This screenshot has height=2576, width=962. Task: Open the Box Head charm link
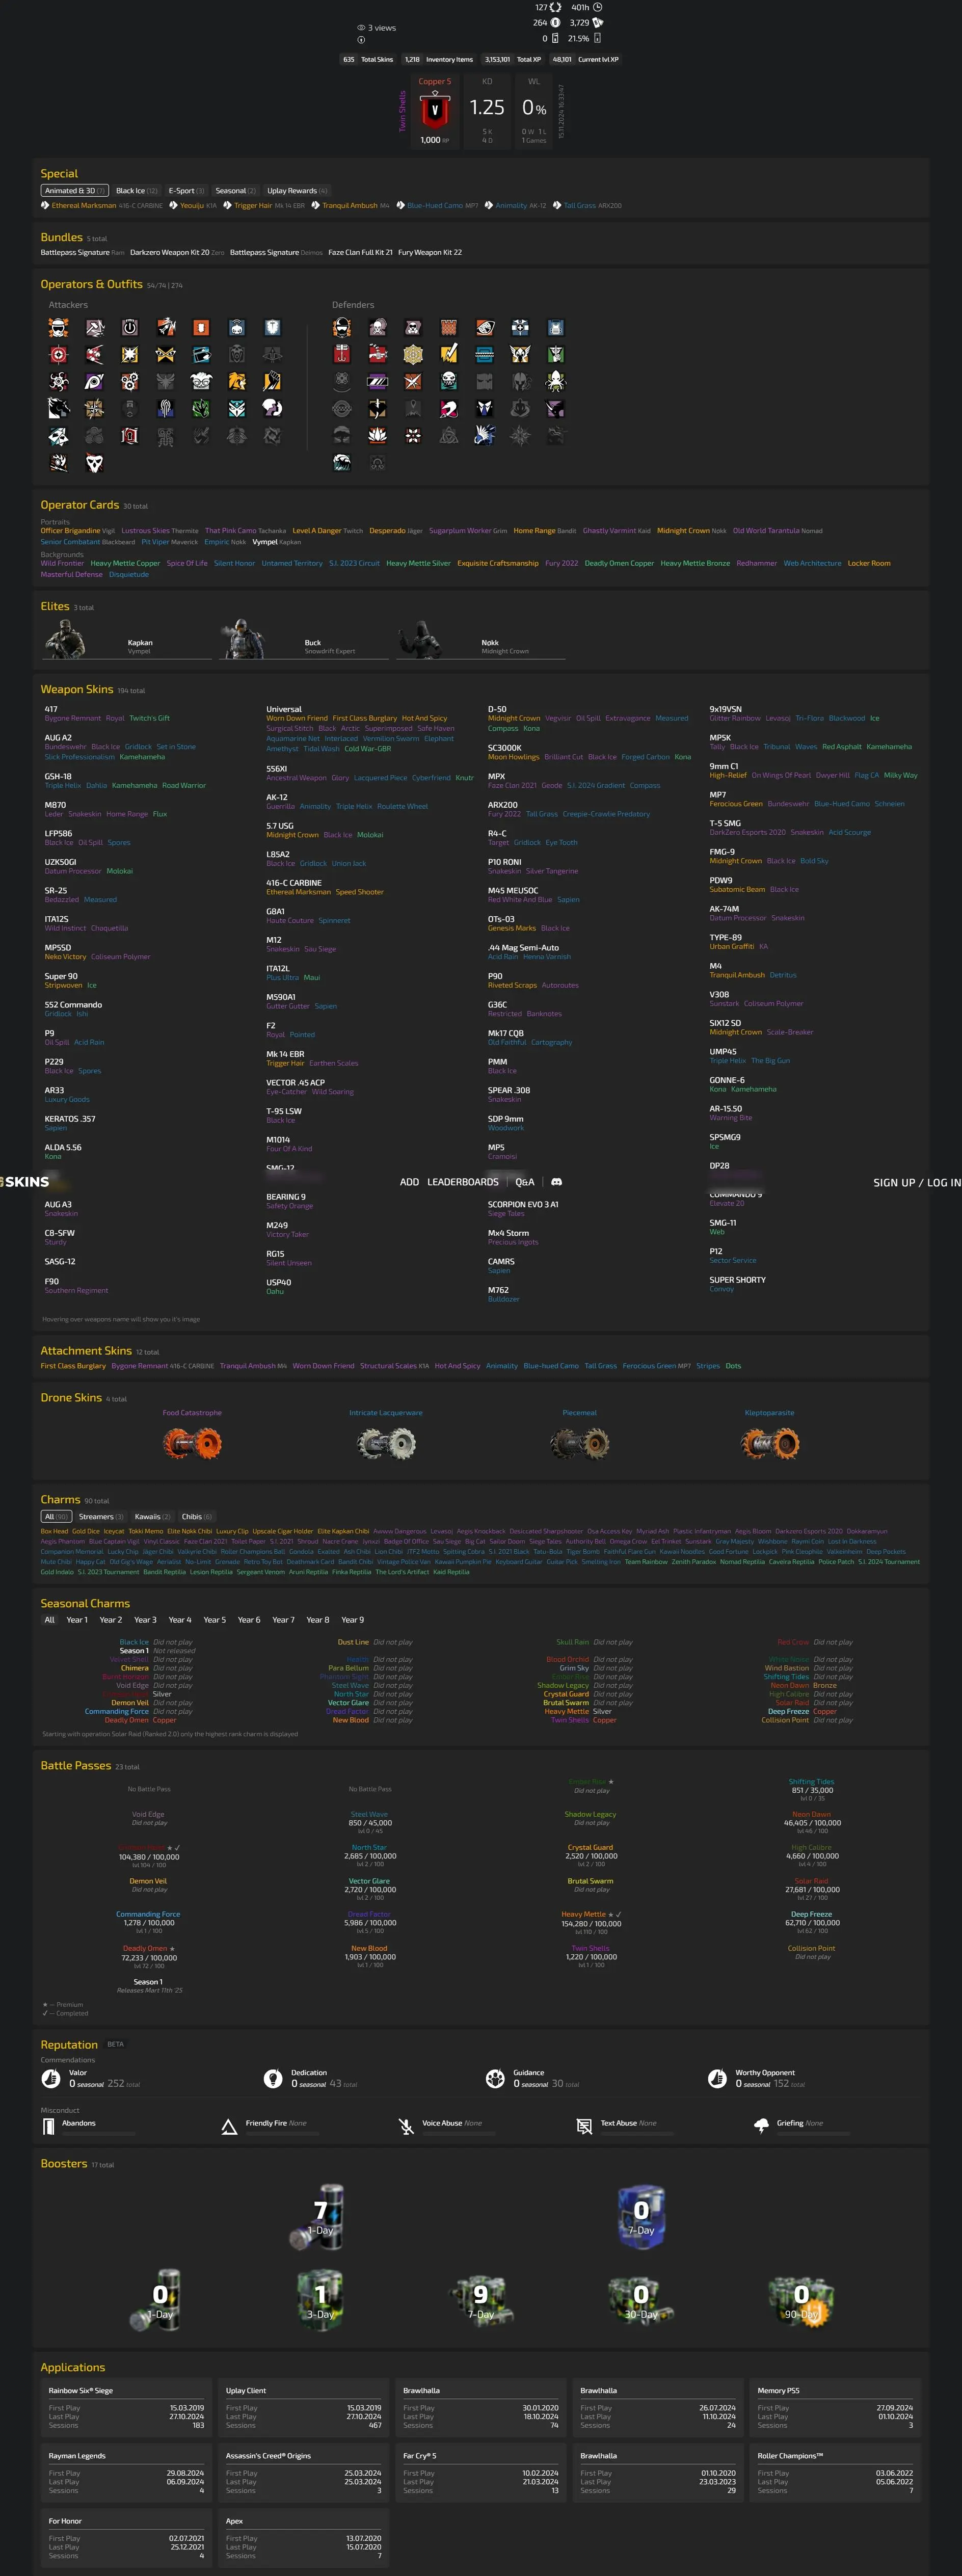coord(54,1531)
